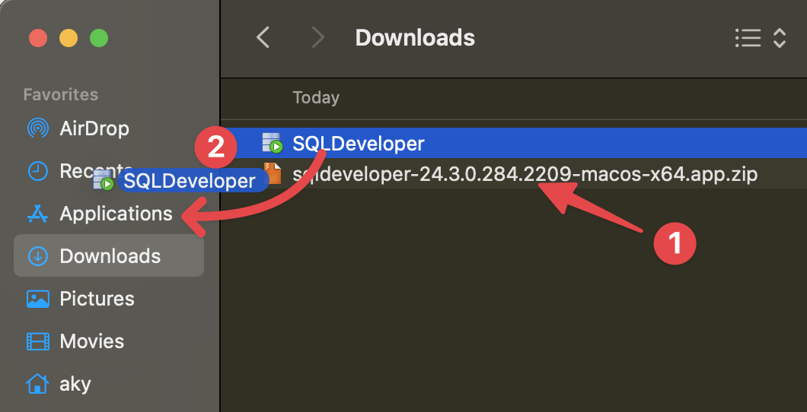This screenshot has height=412, width=807.
Task: Click the forward navigation chevron
Action: 318,37
